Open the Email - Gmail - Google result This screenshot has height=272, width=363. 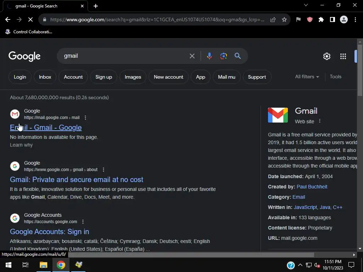[x=46, y=127]
